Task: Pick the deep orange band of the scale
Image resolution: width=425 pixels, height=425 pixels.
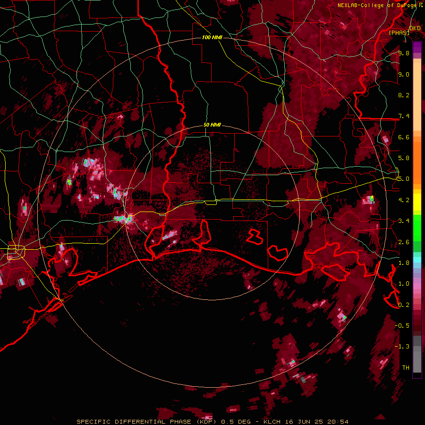Action: pos(417,160)
